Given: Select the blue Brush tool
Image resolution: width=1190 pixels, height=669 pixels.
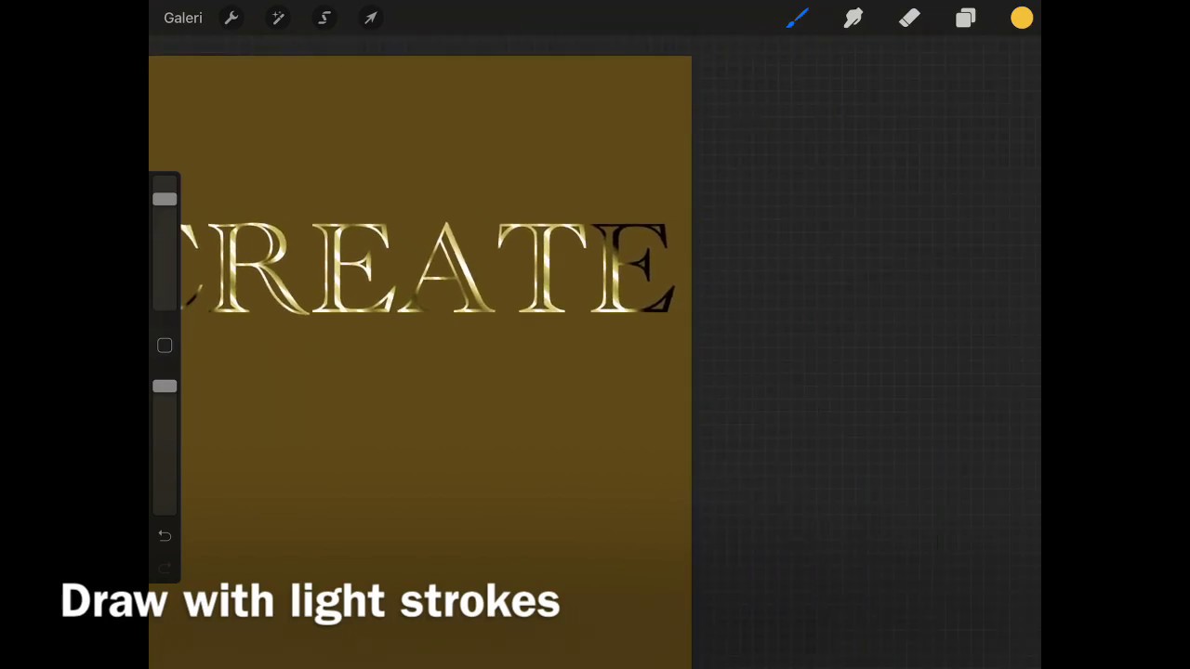Looking at the screenshot, I should 798,18.
